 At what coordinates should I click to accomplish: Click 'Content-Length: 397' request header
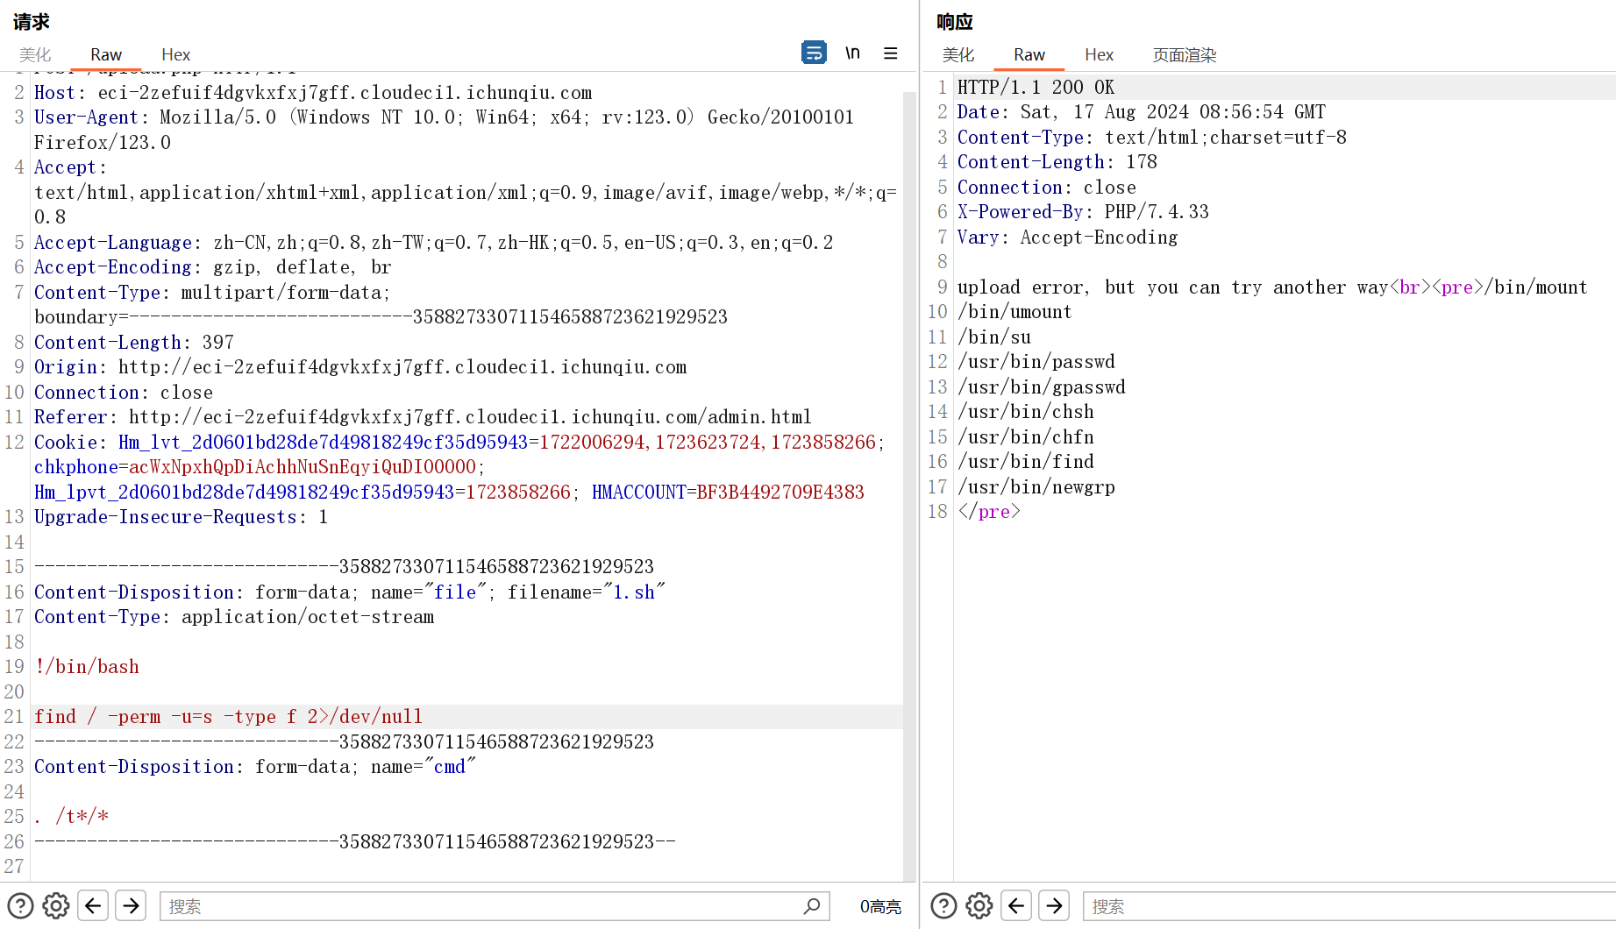[134, 343]
